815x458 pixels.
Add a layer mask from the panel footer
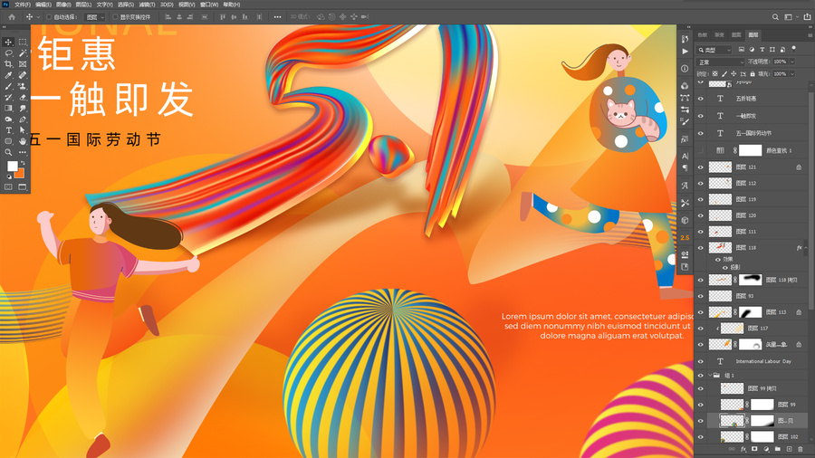pos(754,449)
